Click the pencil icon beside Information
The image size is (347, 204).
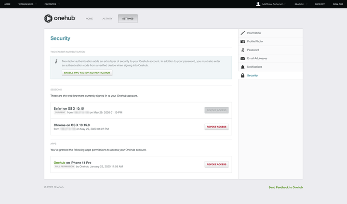pyautogui.click(x=242, y=33)
